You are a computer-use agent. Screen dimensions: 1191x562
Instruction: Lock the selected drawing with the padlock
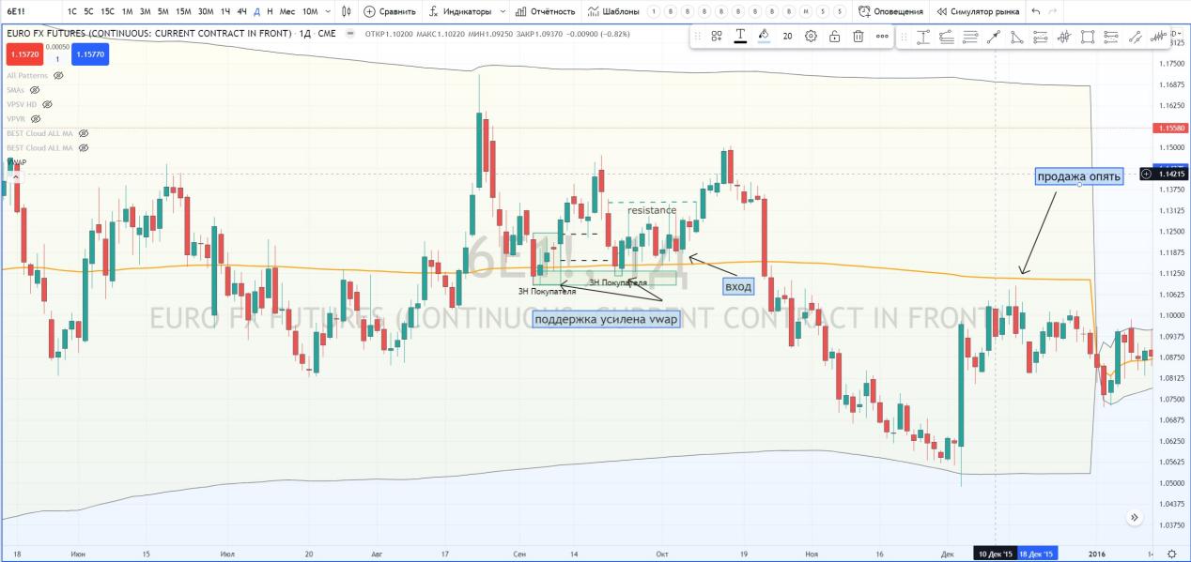834,37
